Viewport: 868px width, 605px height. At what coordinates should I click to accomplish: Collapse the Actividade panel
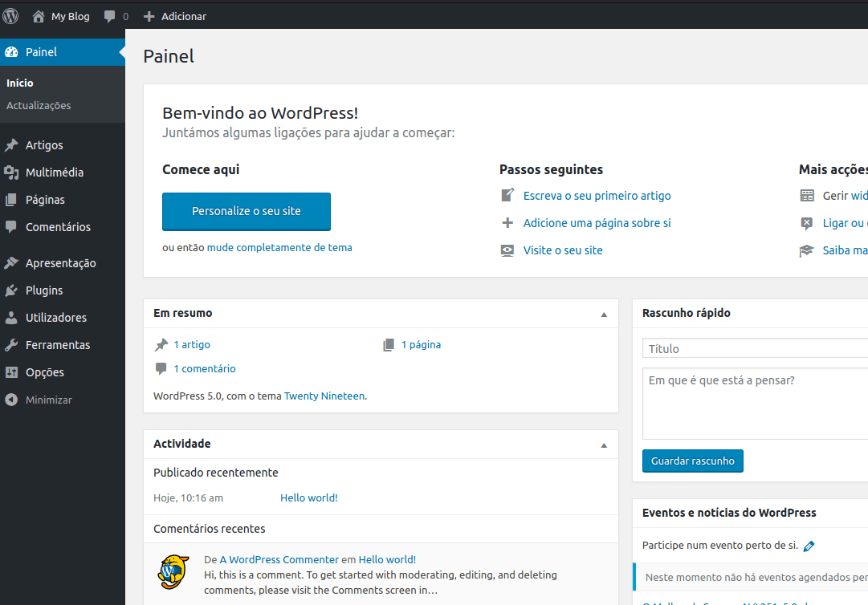click(x=603, y=445)
